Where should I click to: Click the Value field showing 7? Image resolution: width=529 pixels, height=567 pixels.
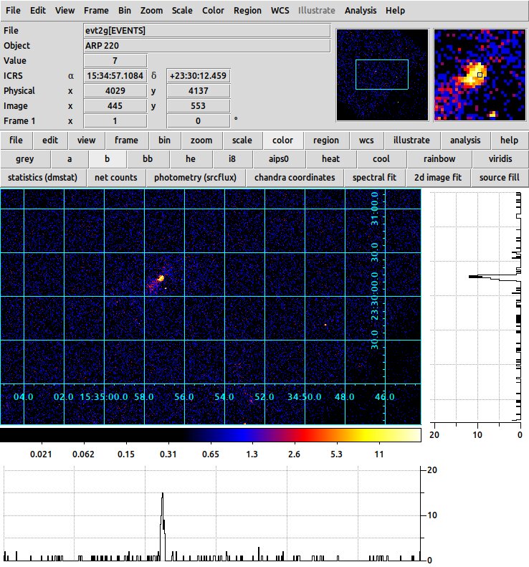coord(115,61)
